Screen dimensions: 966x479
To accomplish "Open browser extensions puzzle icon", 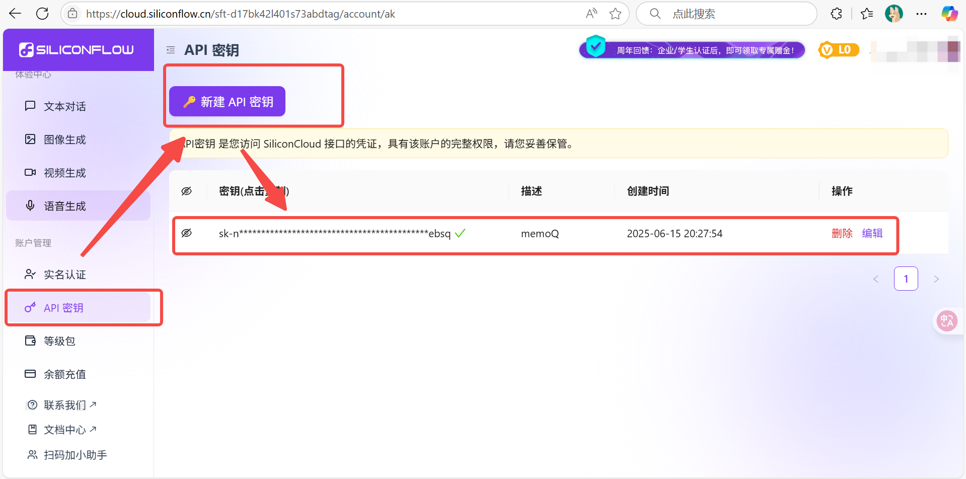I will (x=836, y=14).
